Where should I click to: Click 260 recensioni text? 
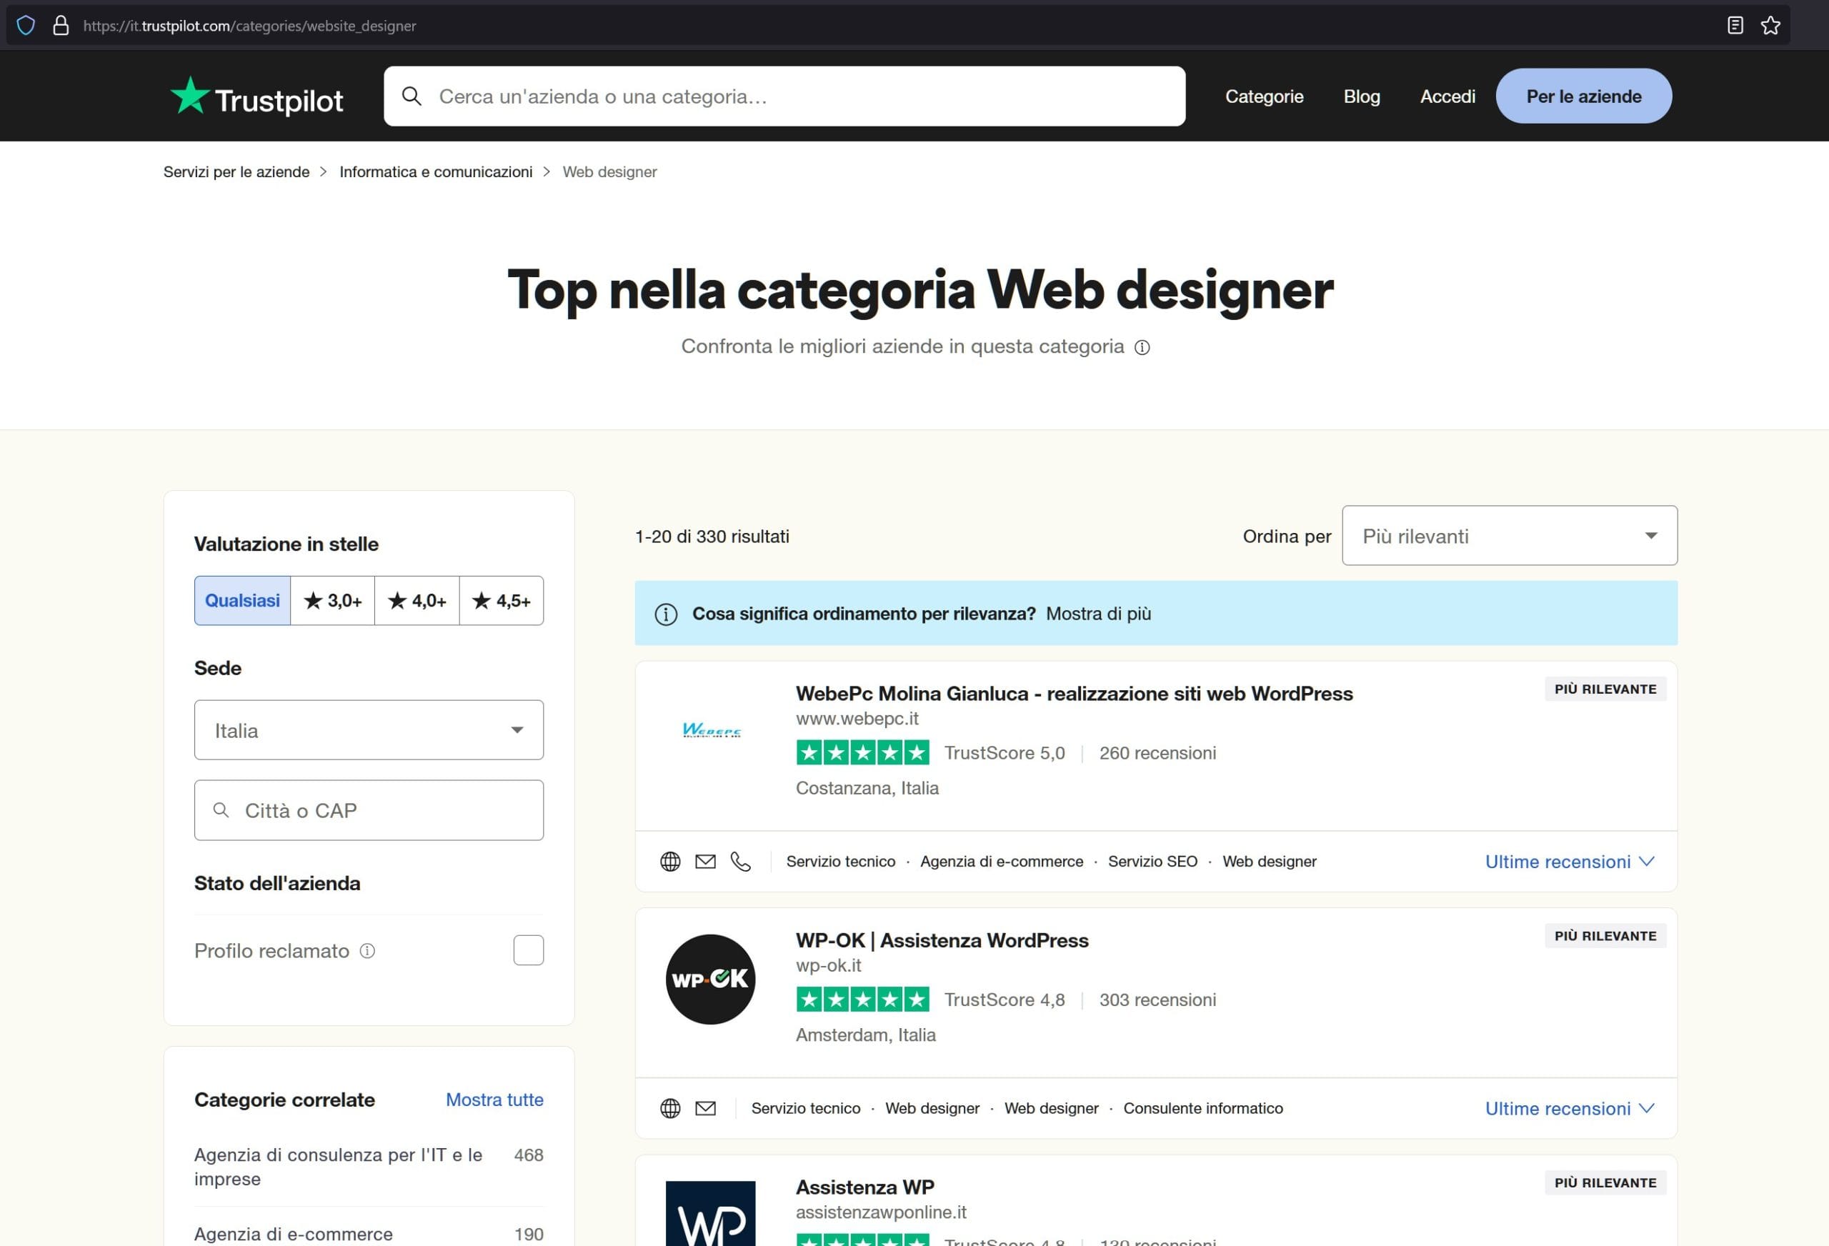(x=1157, y=752)
